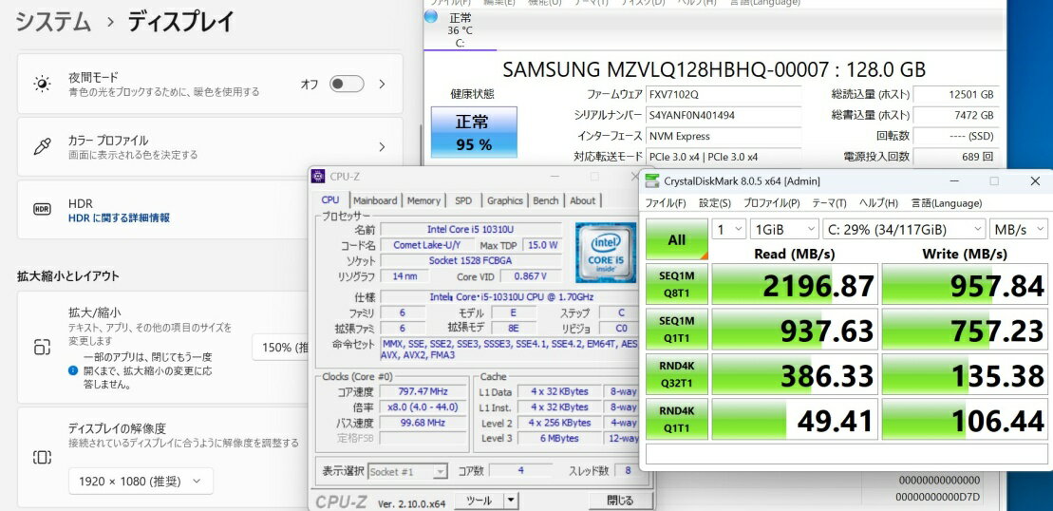Viewport: 1053px width, 511px height.
Task: Expand the night light settings chevron
Action: 382,85
